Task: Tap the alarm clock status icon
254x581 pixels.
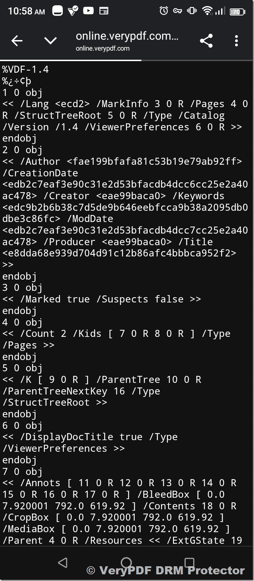Action: pyautogui.click(x=163, y=11)
